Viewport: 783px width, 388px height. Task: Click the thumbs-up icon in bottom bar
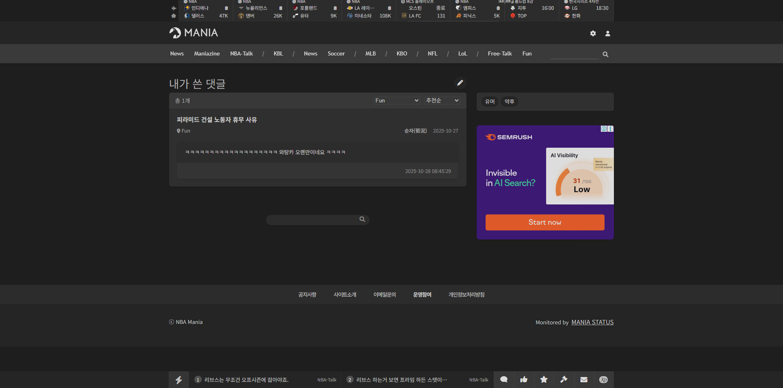(x=524, y=379)
